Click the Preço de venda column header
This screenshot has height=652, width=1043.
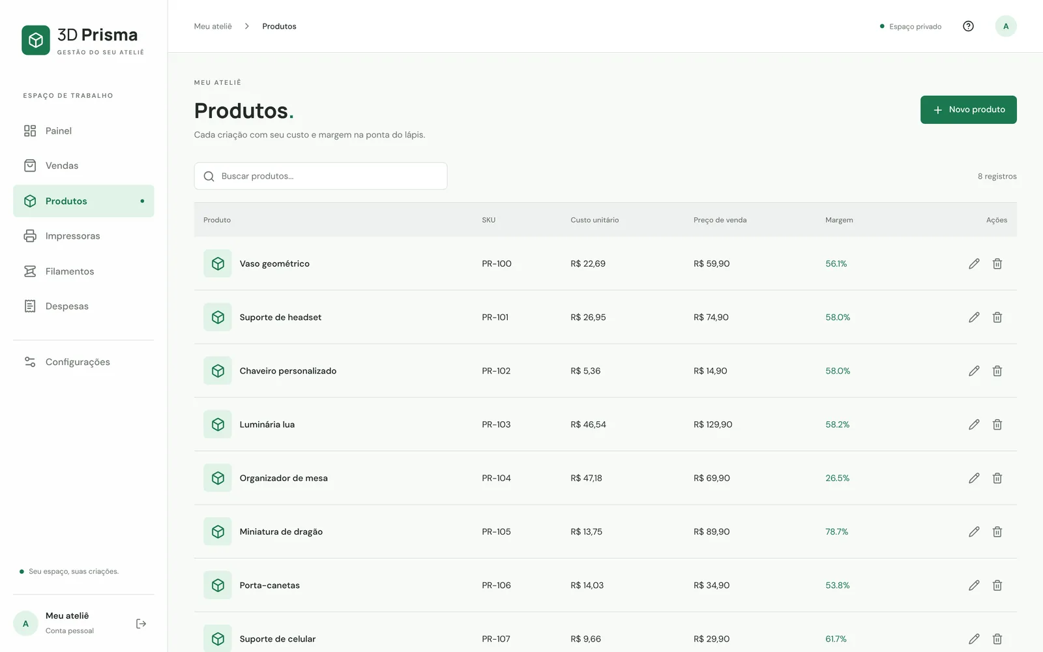click(x=720, y=220)
